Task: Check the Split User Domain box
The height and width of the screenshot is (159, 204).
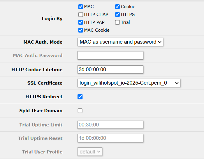Action: tap(80, 111)
